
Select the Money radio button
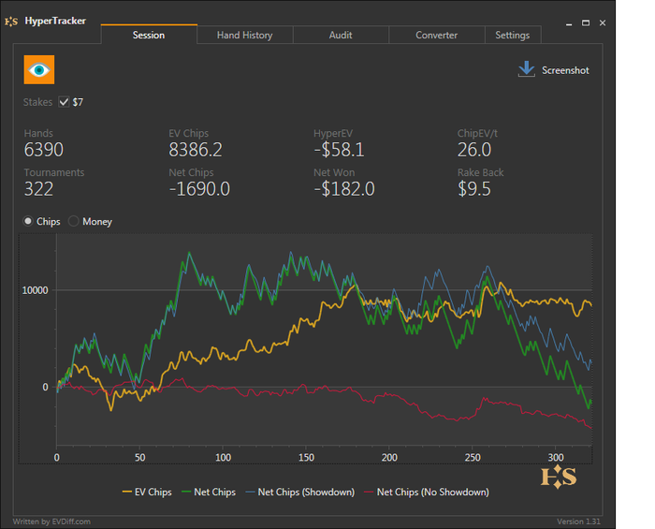coord(74,222)
